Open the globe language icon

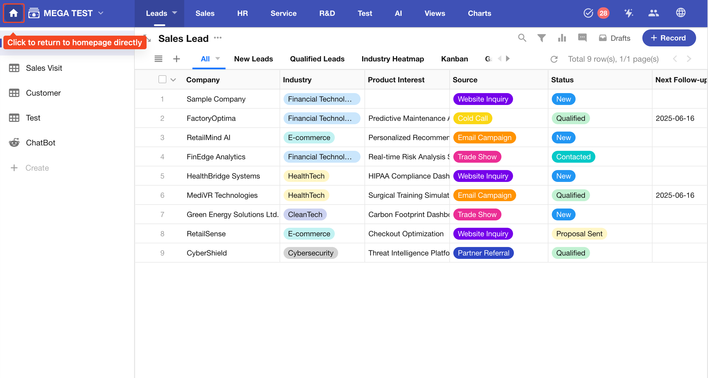[681, 13]
